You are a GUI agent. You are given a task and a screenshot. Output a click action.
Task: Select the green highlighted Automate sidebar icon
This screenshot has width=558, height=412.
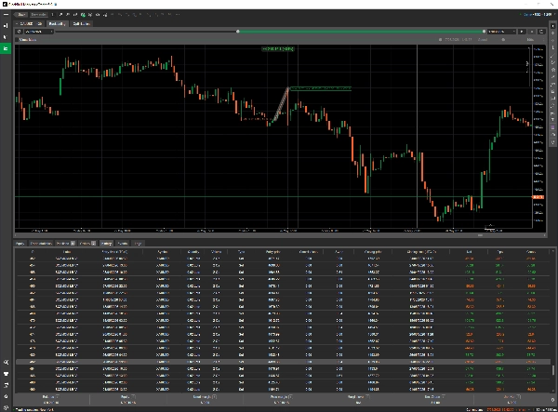coord(6,48)
